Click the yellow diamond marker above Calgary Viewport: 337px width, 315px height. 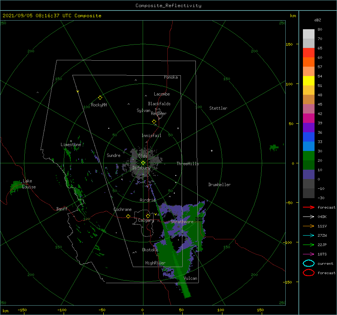tap(148, 216)
